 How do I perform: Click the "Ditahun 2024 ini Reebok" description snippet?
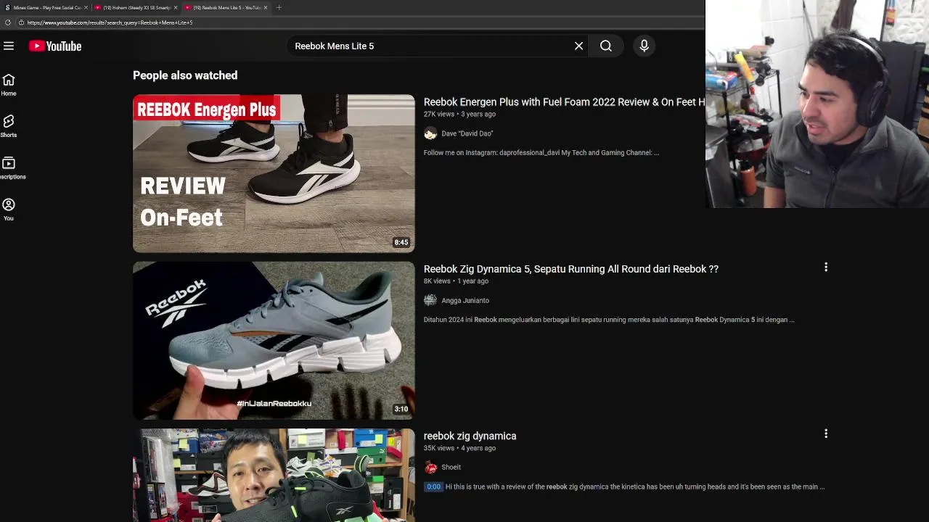tap(609, 320)
